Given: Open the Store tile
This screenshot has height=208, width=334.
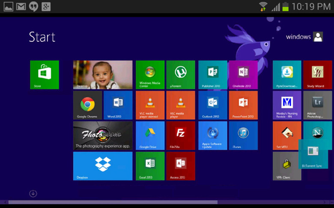Looking at the screenshot, I should coord(45,75).
